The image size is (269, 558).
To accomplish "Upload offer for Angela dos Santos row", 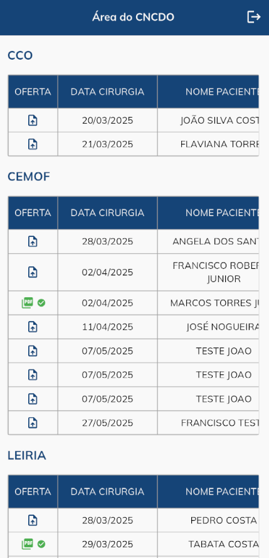I will (x=33, y=241).
